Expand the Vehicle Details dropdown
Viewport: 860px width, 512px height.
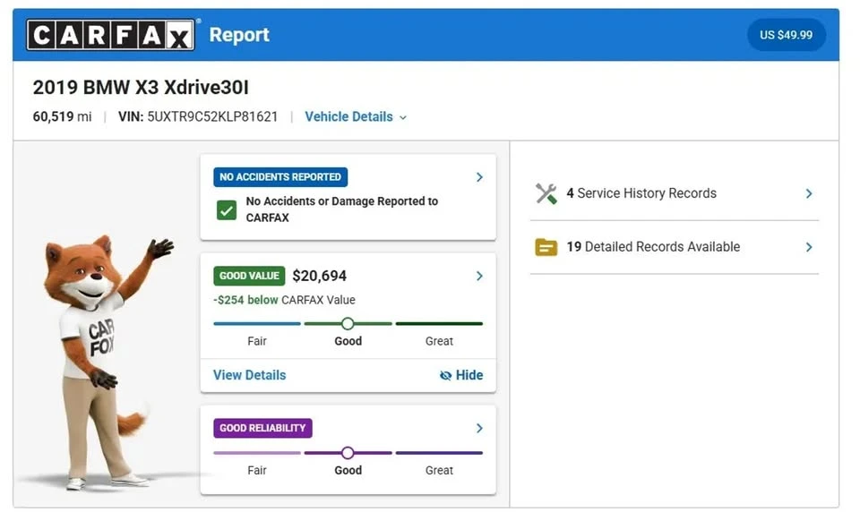coord(356,116)
